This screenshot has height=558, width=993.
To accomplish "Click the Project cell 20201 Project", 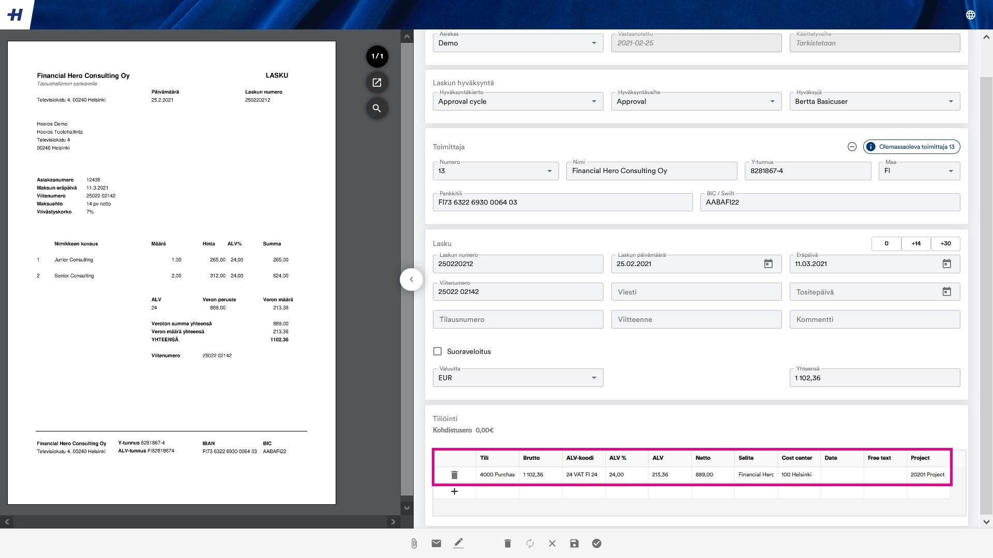I will pyautogui.click(x=928, y=475).
